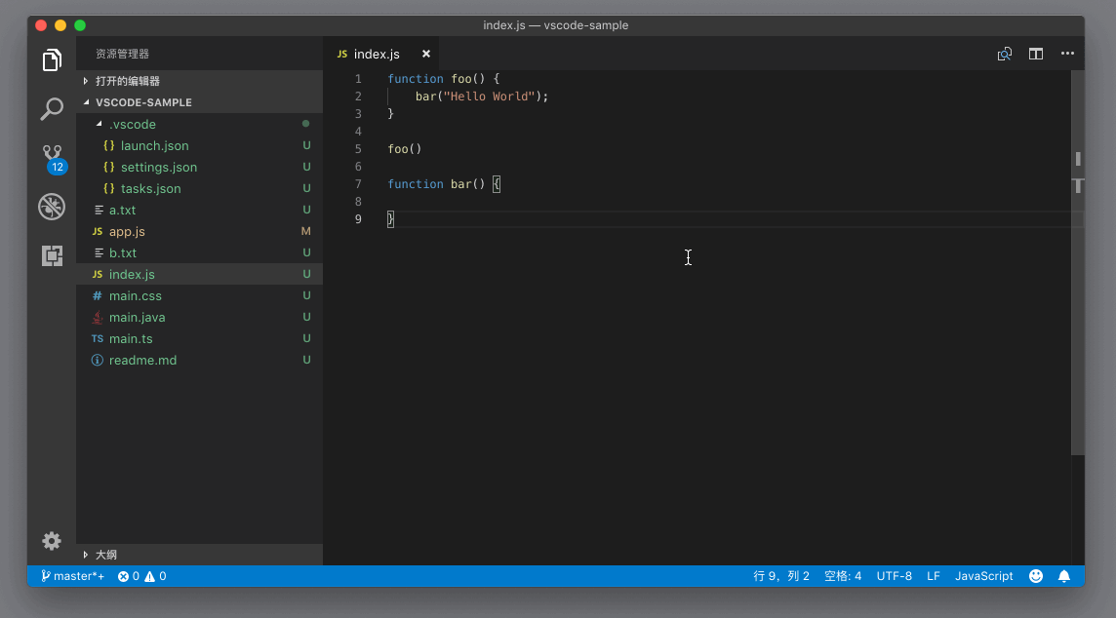Change the JavaScript language mode
The width and height of the screenshot is (1116, 618).
(x=983, y=576)
